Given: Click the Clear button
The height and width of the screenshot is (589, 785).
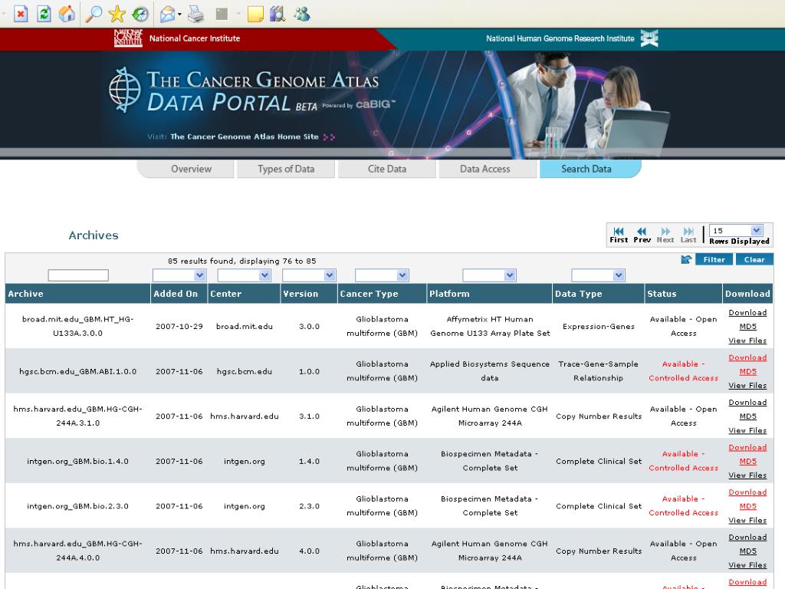Looking at the screenshot, I should pyautogui.click(x=754, y=259).
